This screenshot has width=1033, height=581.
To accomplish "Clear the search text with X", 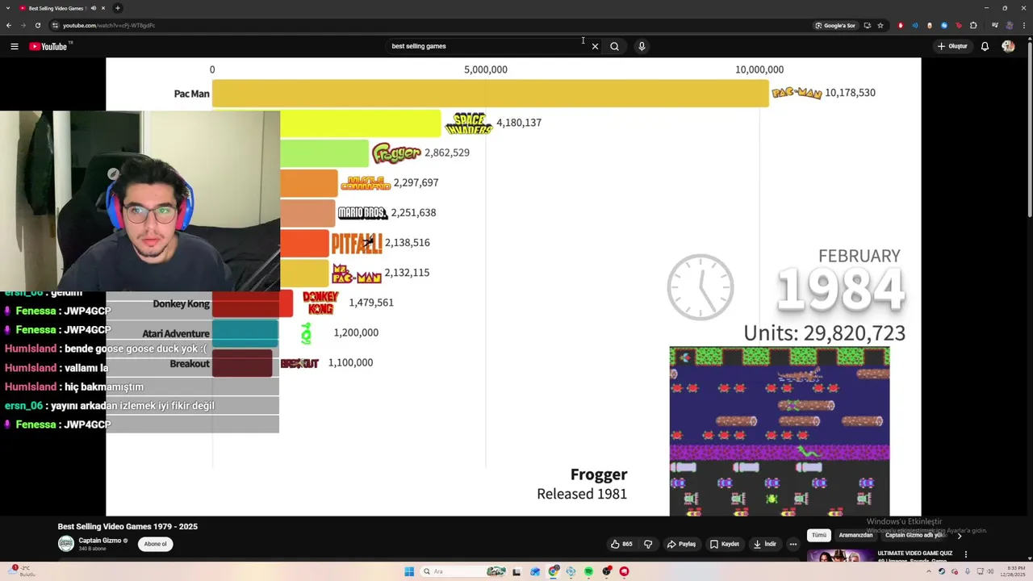I will (595, 46).
